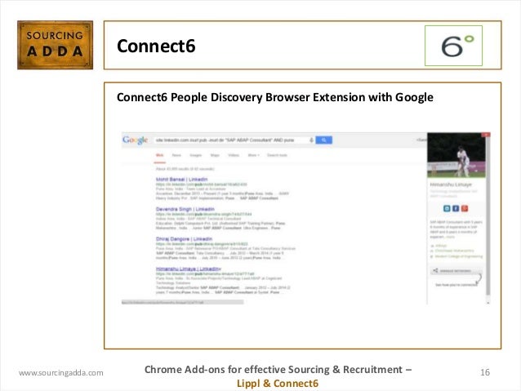Click the blue Google search button
Image resolution: width=521 pixels, height=391 pixels.
tap(323, 140)
